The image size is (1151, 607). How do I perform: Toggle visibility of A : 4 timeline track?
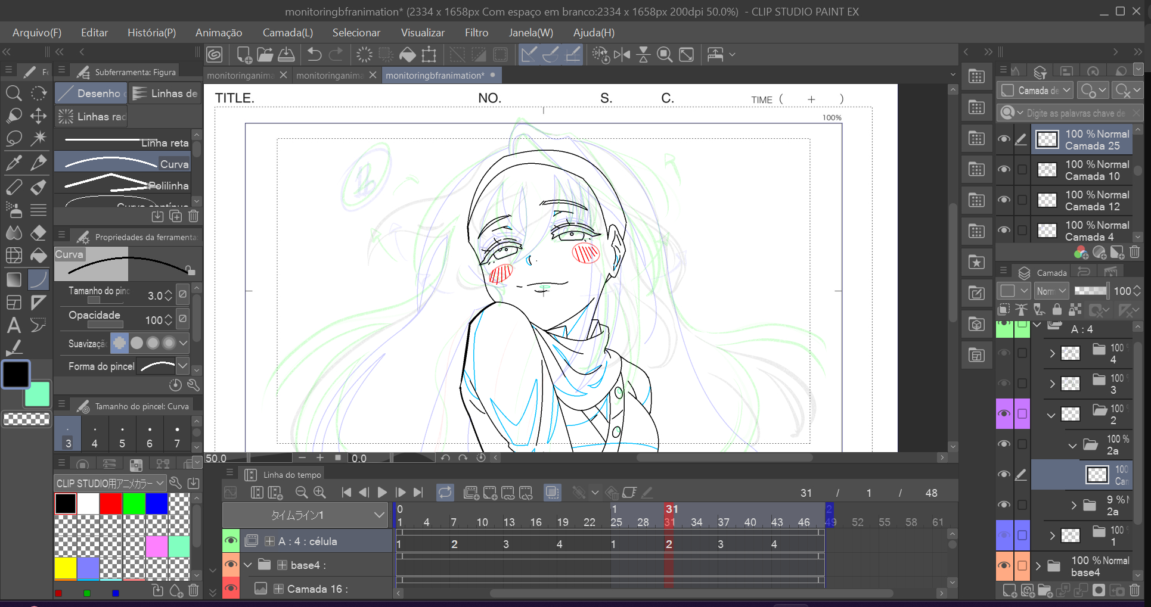point(231,541)
